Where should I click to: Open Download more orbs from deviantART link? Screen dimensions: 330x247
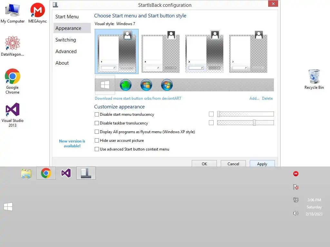[138, 98]
